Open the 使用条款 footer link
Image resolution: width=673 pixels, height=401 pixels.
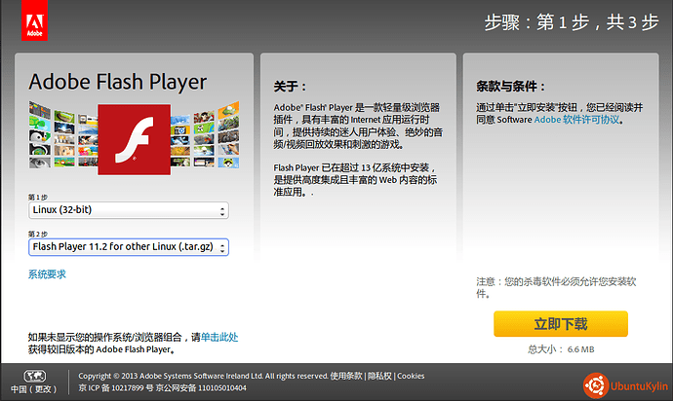pyautogui.click(x=346, y=376)
